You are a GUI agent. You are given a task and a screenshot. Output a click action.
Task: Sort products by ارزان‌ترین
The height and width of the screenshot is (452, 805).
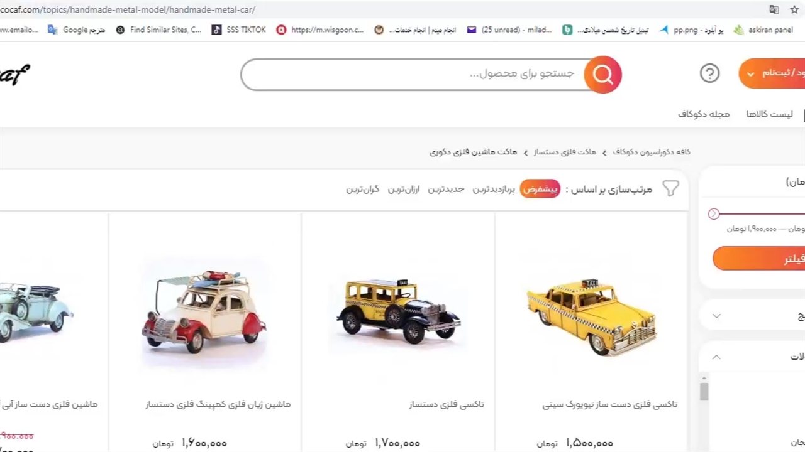(403, 189)
